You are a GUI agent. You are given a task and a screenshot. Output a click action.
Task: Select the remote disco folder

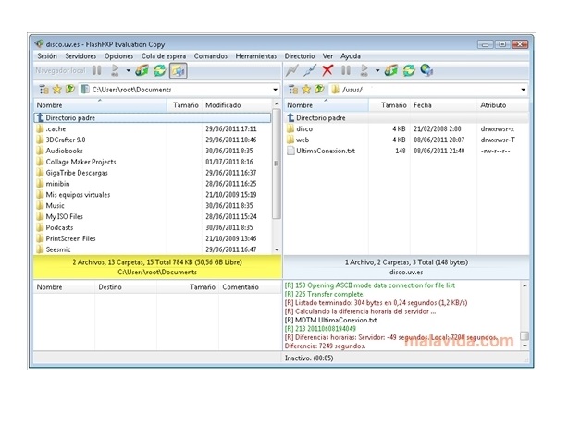tap(406, 128)
